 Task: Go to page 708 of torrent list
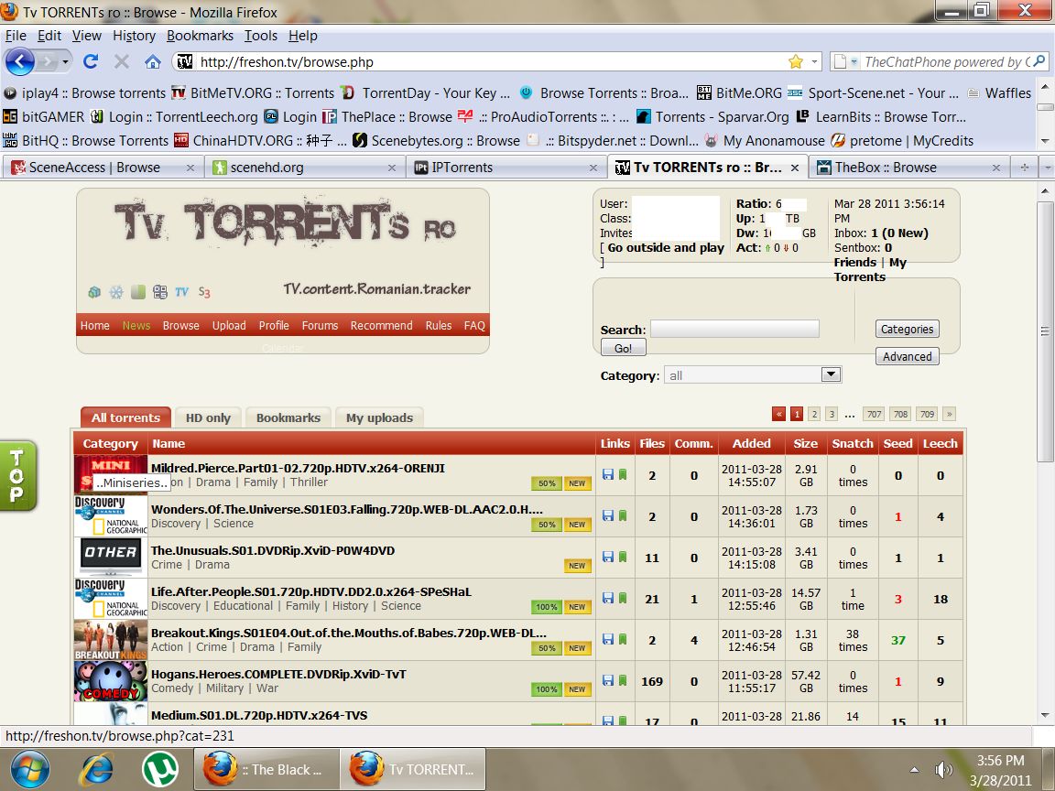click(x=900, y=414)
